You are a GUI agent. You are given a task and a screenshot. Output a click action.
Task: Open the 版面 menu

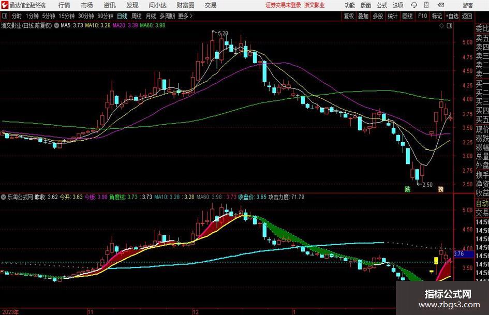click(x=366, y=5)
